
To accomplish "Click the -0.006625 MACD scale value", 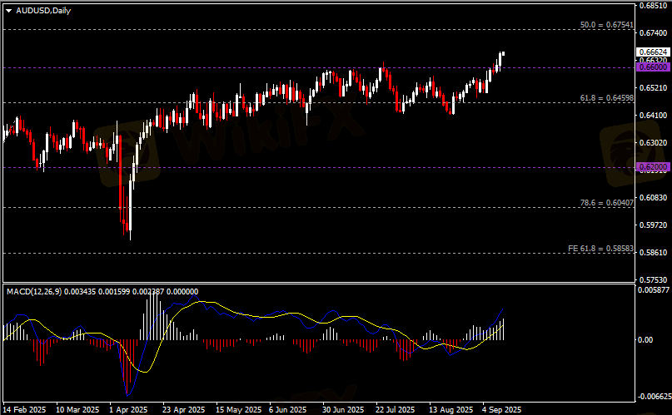I will (653, 397).
